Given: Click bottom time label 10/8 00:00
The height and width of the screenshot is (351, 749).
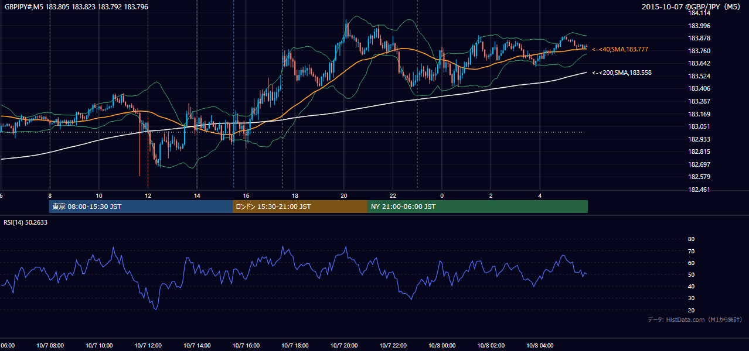Looking at the screenshot, I should (442, 346).
